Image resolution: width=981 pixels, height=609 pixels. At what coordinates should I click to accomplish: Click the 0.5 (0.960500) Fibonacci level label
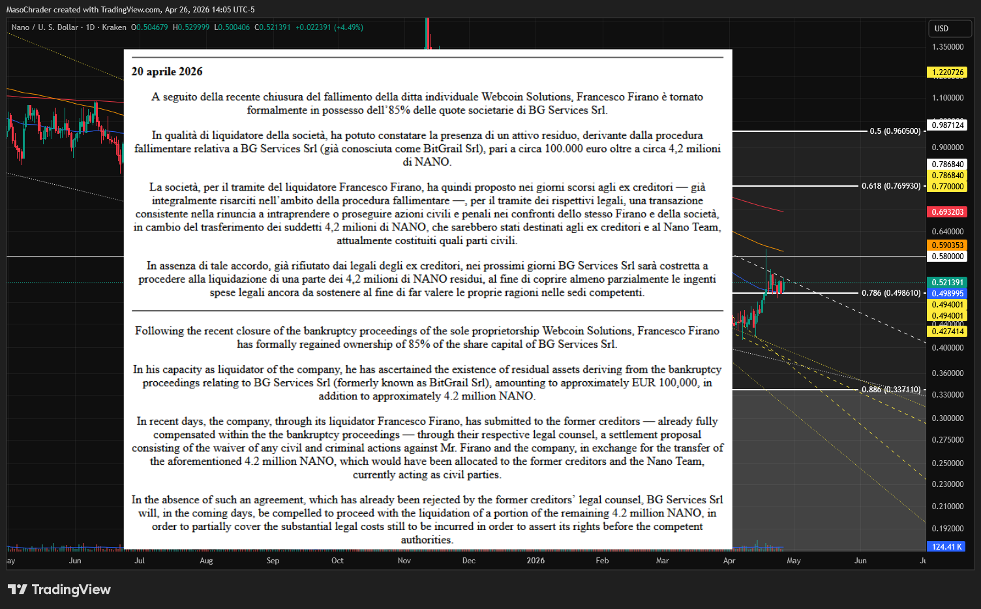[895, 131]
